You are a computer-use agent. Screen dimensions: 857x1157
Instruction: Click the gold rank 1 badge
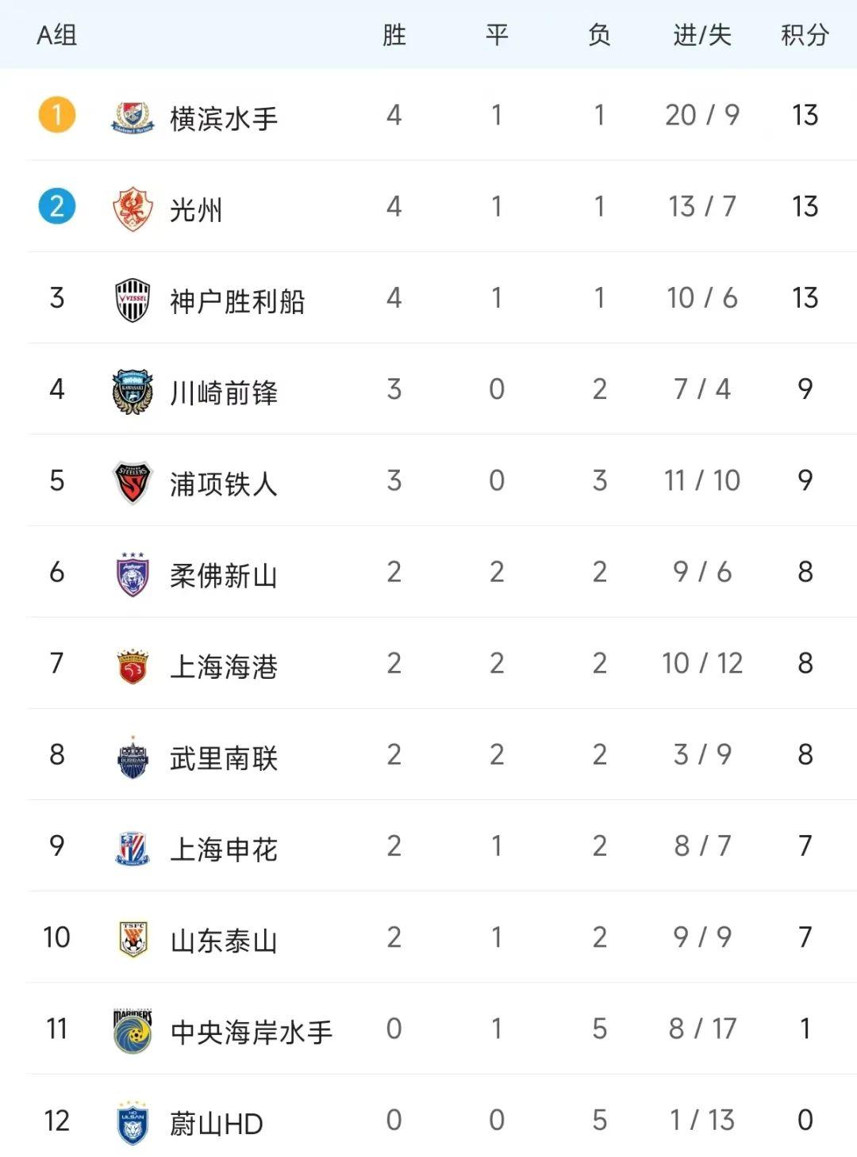57,115
